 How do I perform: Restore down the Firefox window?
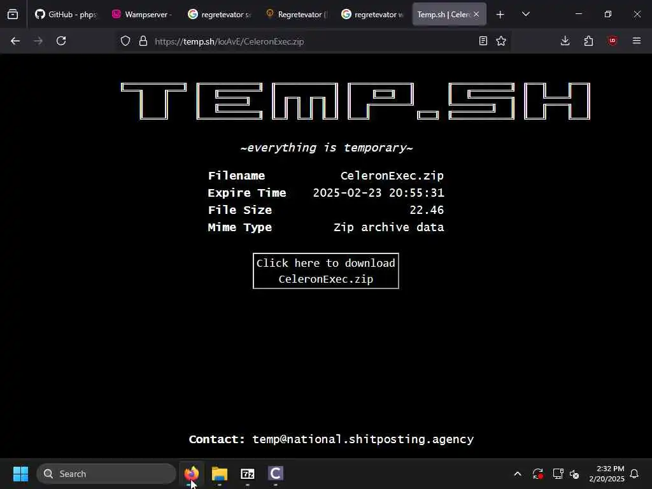pos(608,14)
